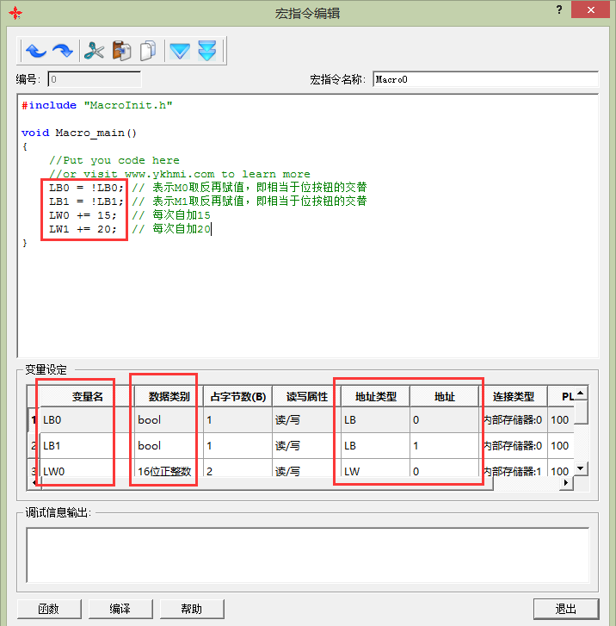The height and width of the screenshot is (626, 616).
Task: Click the scissors cut icon
Action: coord(94,50)
